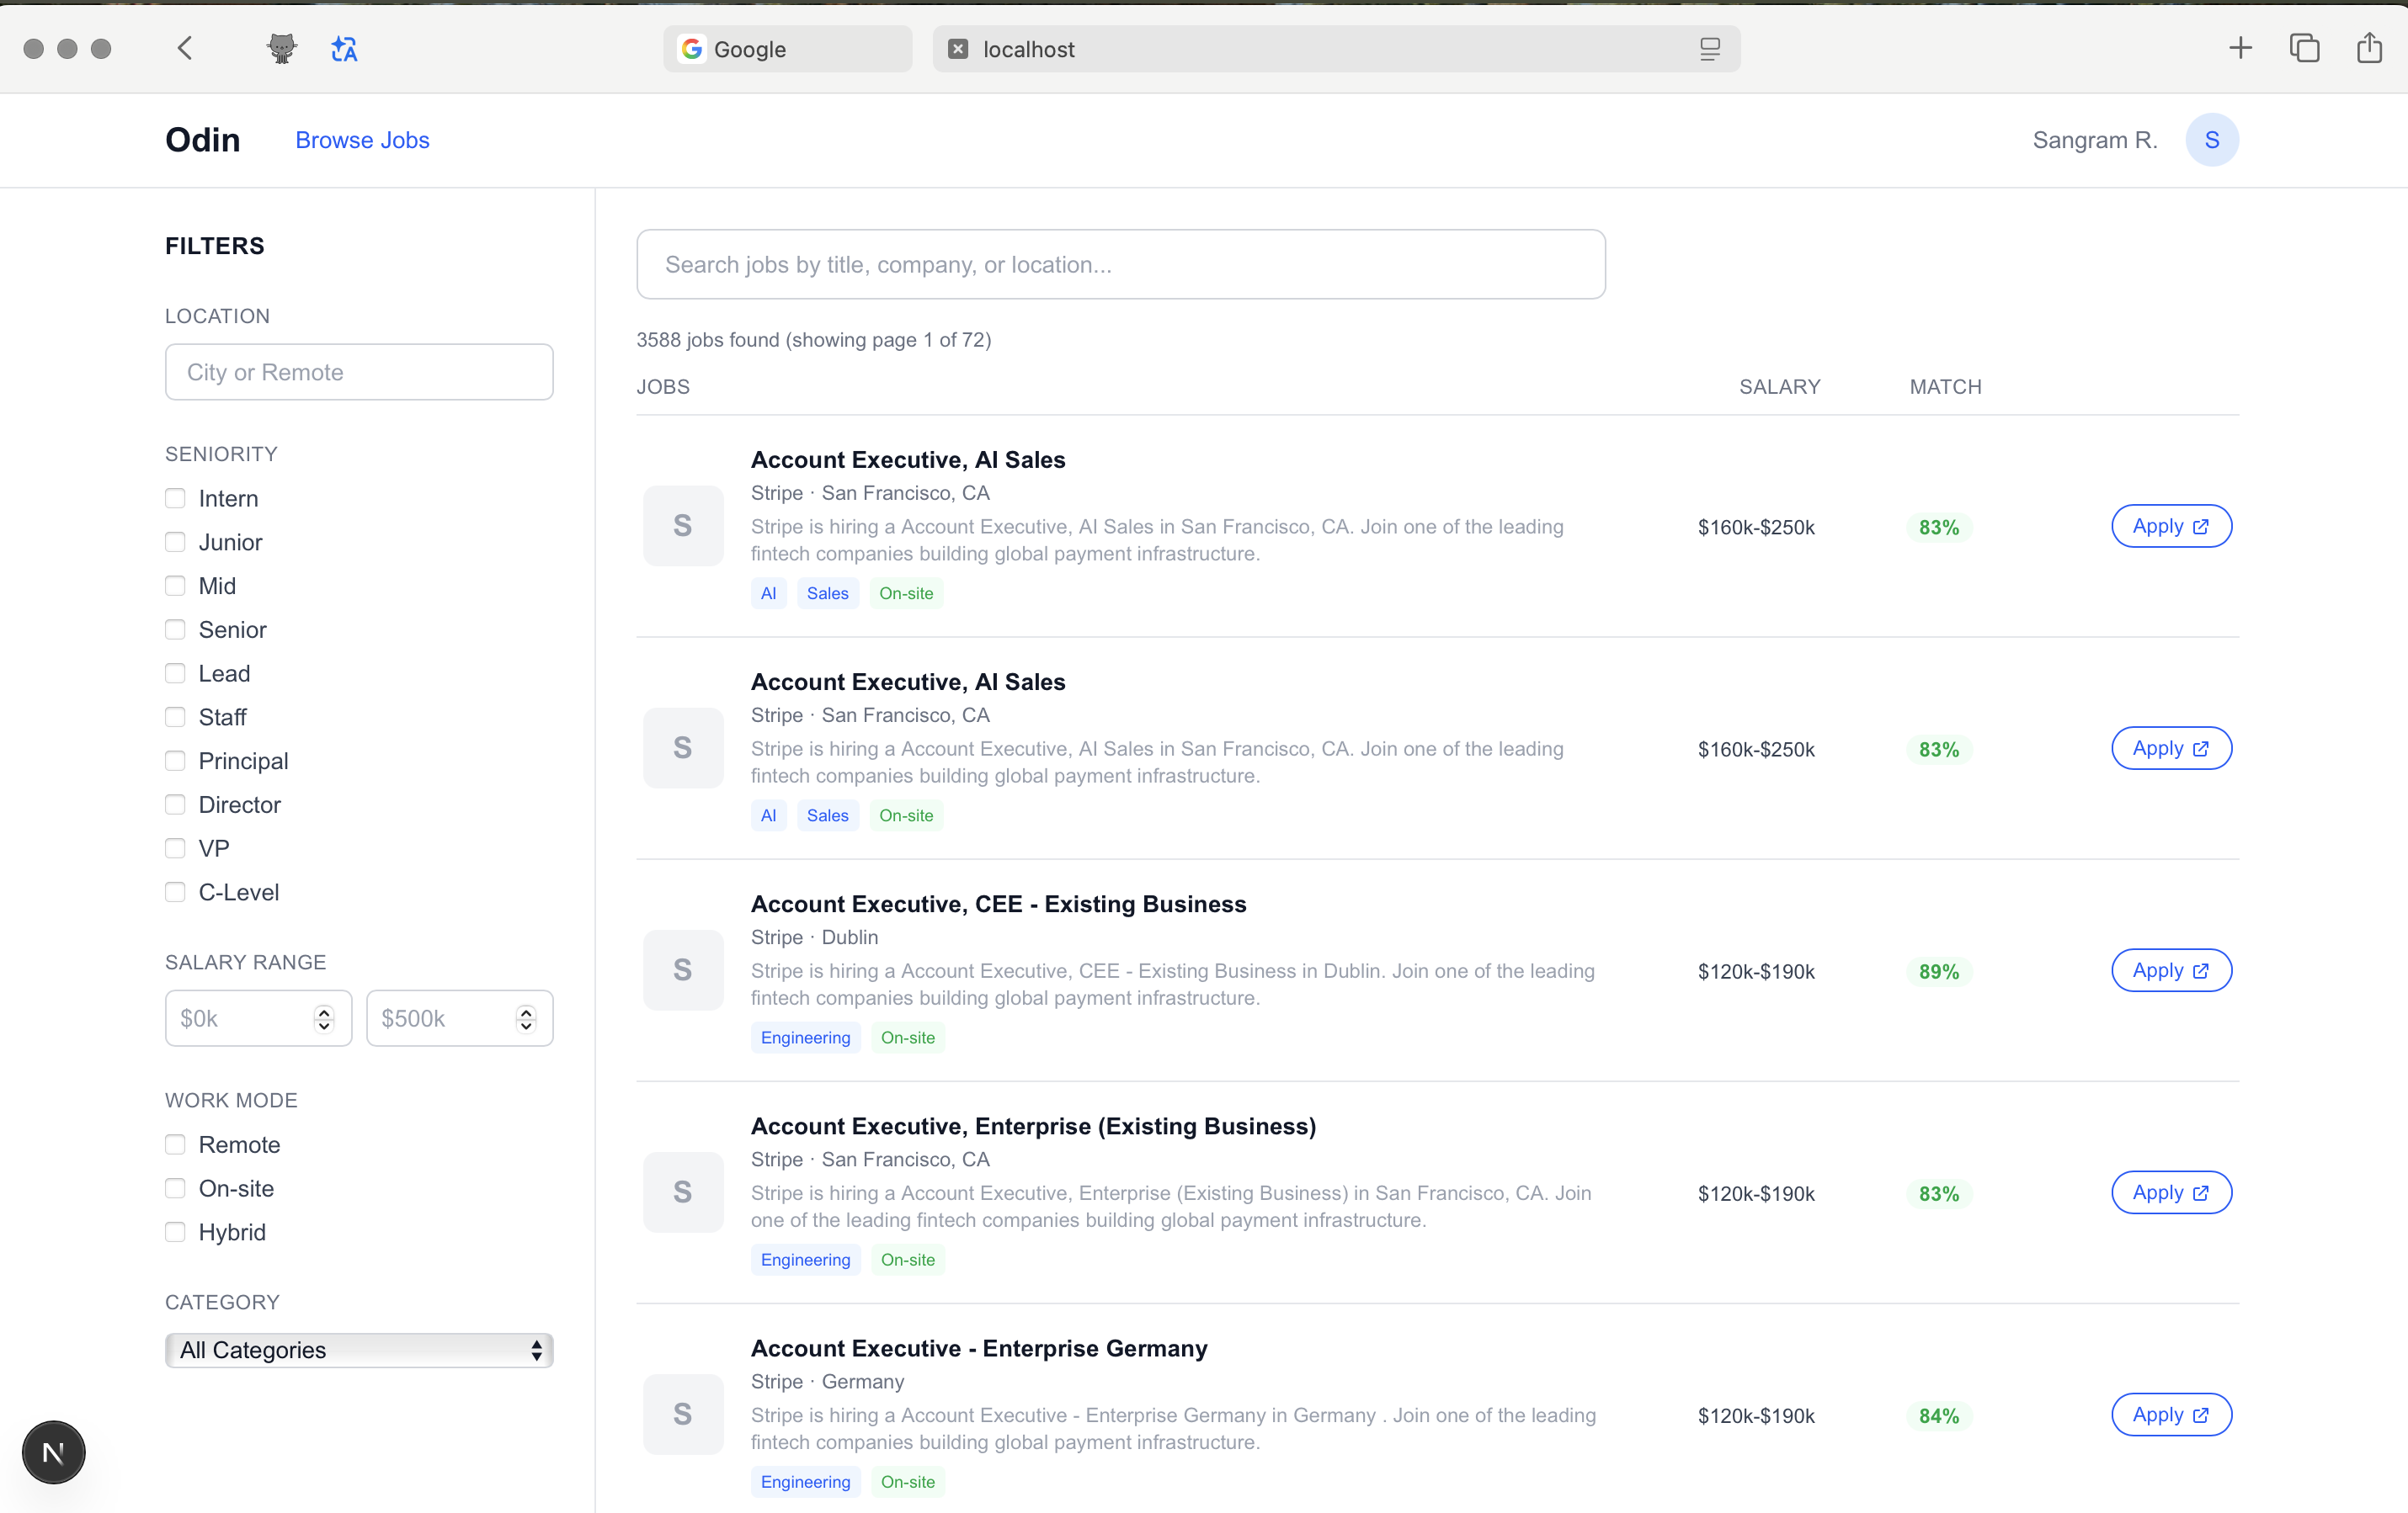This screenshot has width=2408, height=1513.
Task: Click the SALARY column header
Action: (1779, 387)
